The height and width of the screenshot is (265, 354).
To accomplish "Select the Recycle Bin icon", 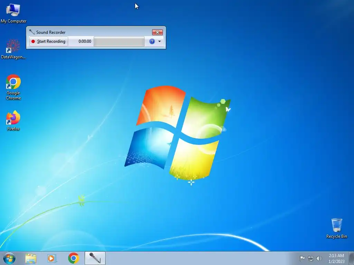I will point(337,228).
